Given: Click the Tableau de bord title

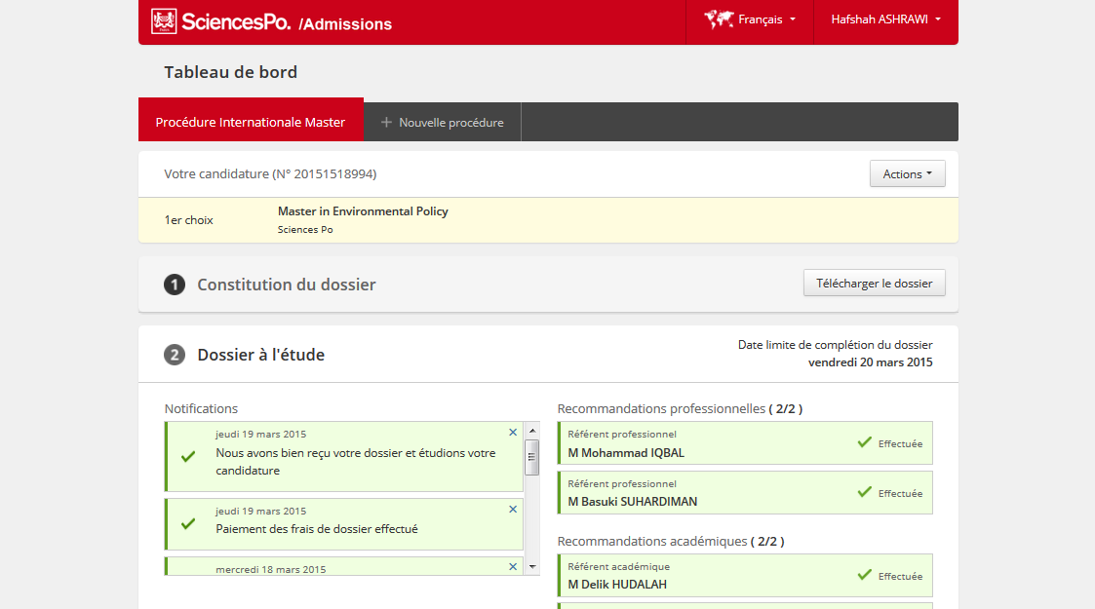Looking at the screenshot, I should pos(230,72).
